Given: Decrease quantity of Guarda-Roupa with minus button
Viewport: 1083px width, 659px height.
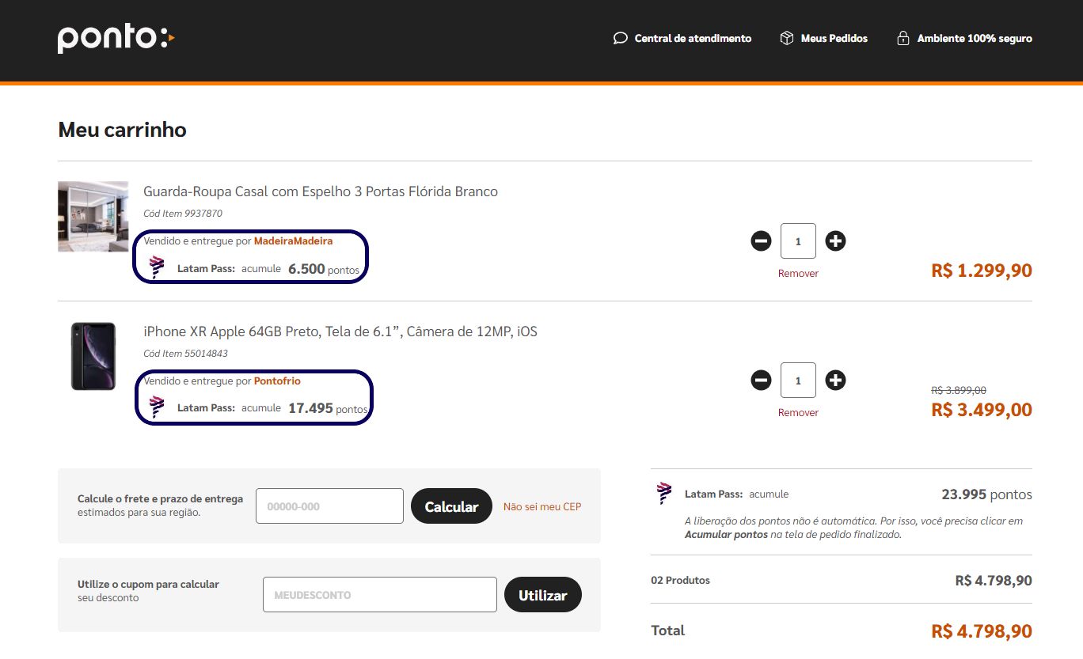Looking at the screenshot, I should point(761,241).
